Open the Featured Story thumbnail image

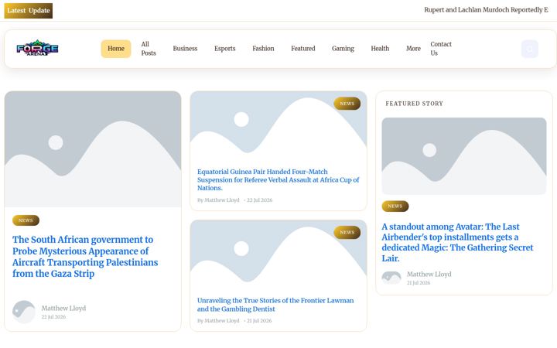(x=464, y=156)
